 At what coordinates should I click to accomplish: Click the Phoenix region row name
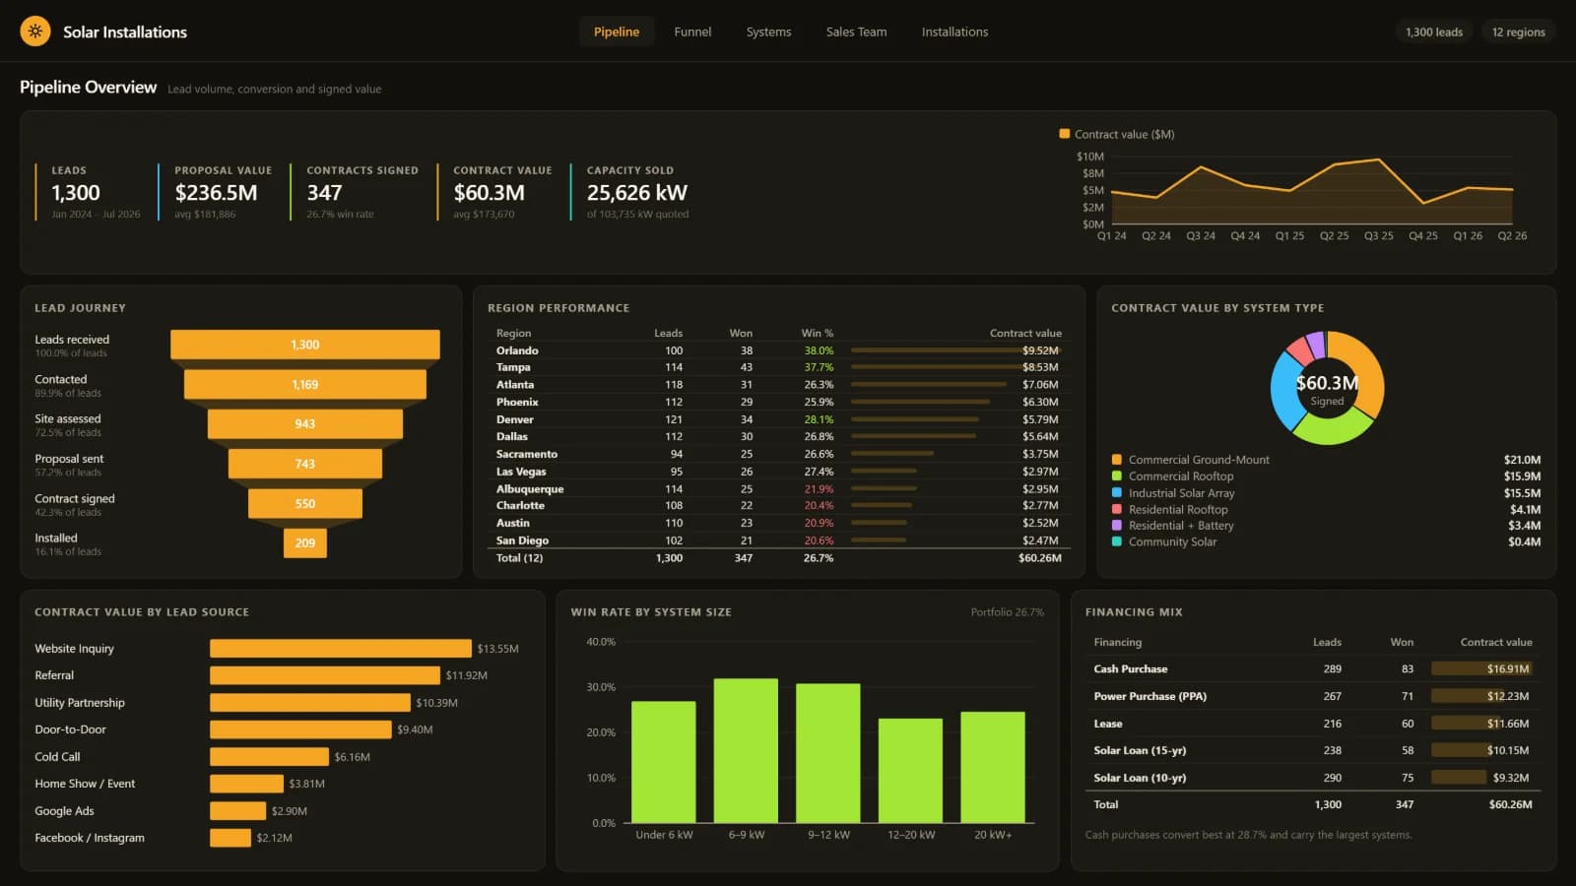point(517,402)
